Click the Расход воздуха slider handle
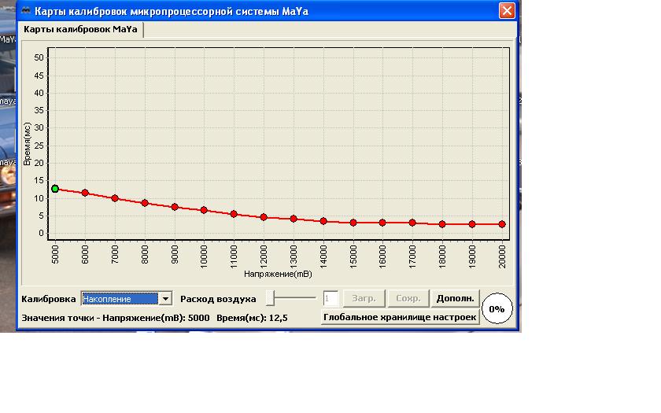The height and width of the screenshot is (413, 661). click(270, 298)
